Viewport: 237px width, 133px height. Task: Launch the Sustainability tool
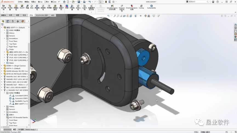pyautogui.click(x=151, y=7)
